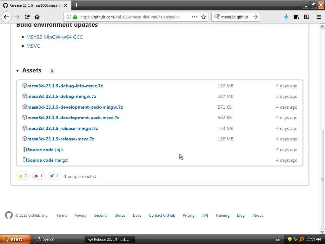Click Release 23.1.5 taskbar button
The height and width of the screenshot is (244, 325).
tap(110, 240)
